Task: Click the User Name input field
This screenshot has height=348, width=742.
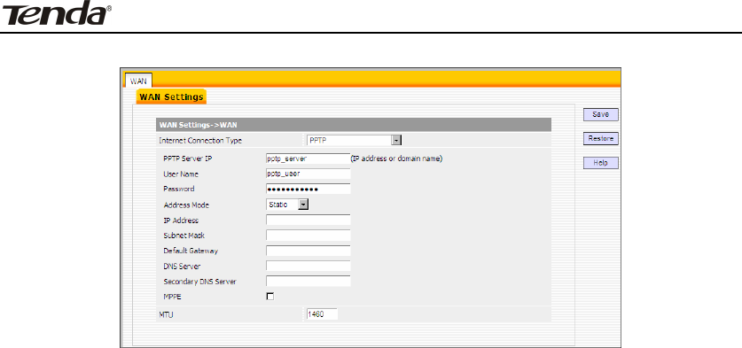Action: pyautogui.click(x=309, y=174)
